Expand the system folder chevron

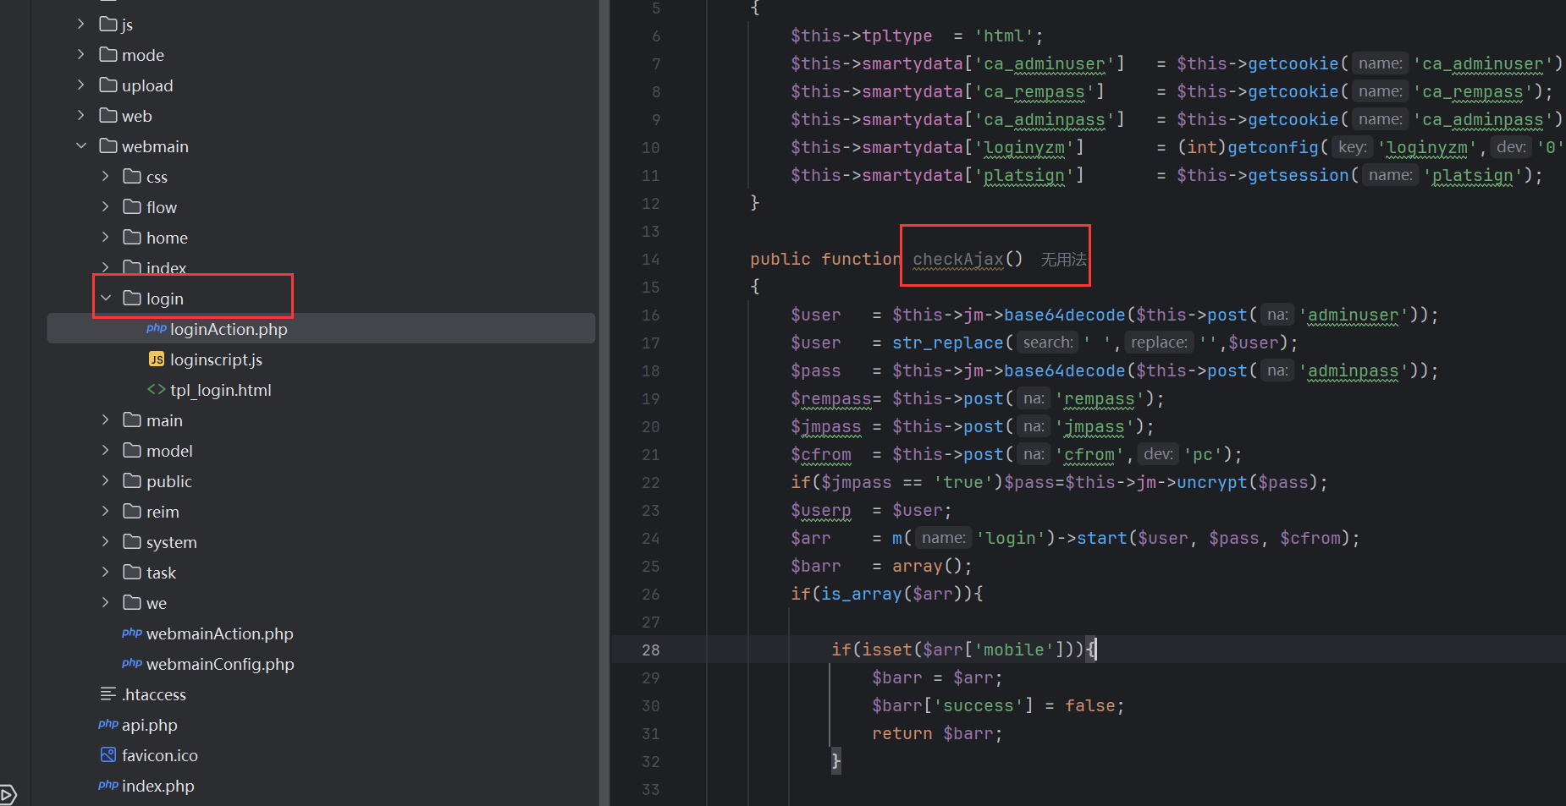(106, 541)
